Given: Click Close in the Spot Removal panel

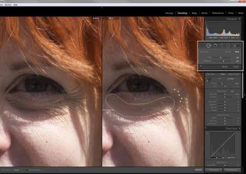Looking at the screenshot, I should click(x=235, y=66).
